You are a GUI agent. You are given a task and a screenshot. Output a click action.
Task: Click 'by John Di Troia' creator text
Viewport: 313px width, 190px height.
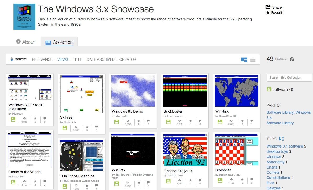173,176
